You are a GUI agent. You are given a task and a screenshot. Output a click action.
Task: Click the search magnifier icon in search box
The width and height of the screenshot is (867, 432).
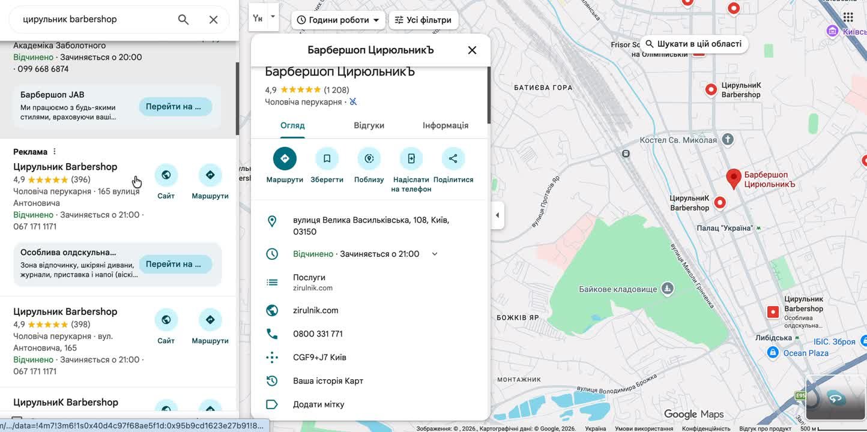(x=184, y=19)
